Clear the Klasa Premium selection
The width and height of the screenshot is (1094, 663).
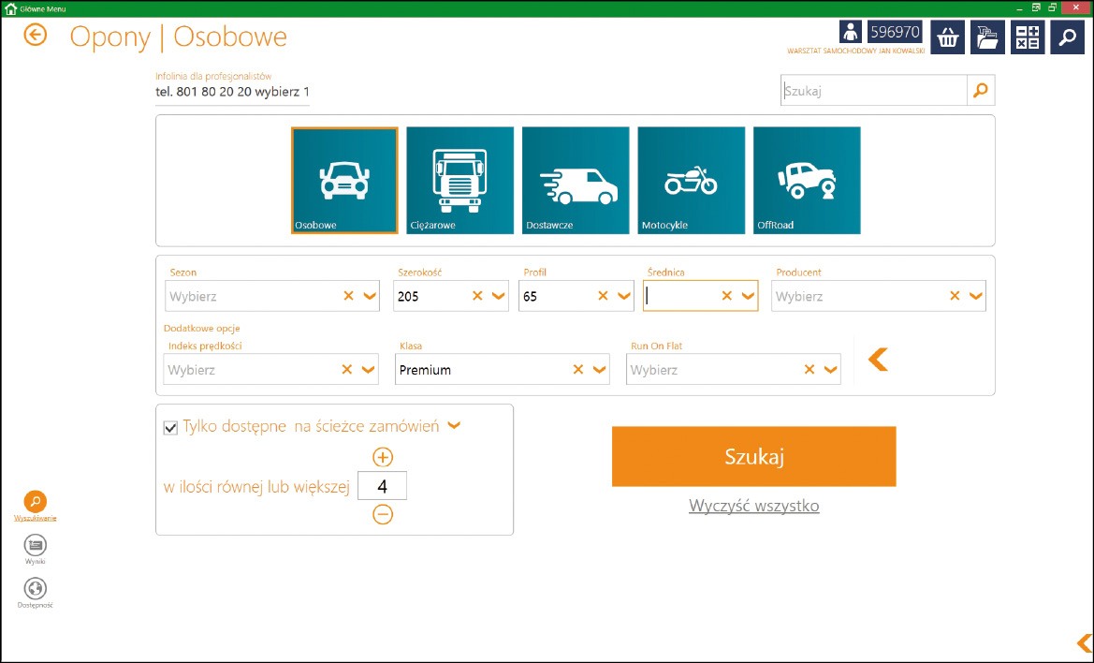pyautogui.click(x=578, y=370)
